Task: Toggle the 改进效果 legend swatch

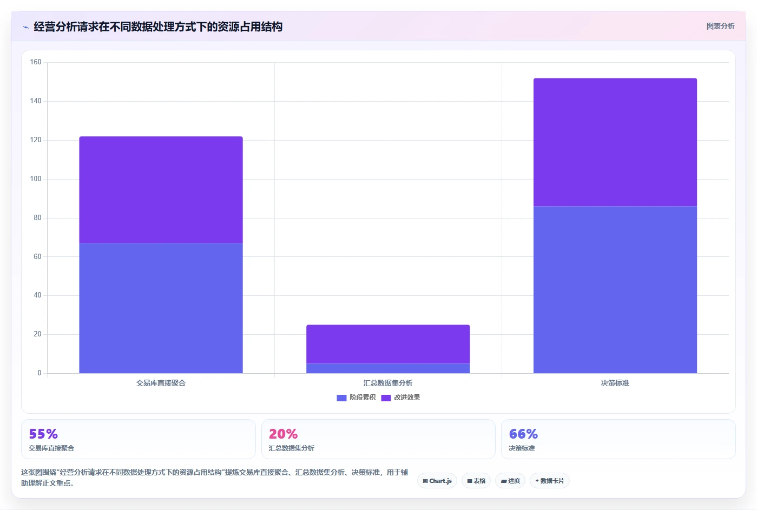Action: coord(386,398)
